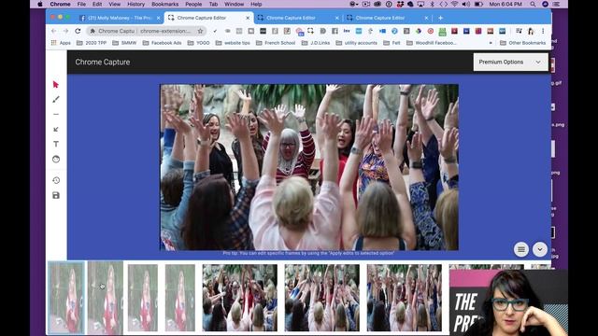Select the second frame thumbnail with cursor
The image size is (598, 336).
pos(106,298)
